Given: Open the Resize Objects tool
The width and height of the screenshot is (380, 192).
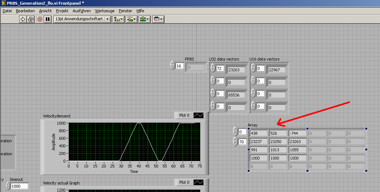Looking at the screenshot, I should pyautogui.click(x=144, y=19).
